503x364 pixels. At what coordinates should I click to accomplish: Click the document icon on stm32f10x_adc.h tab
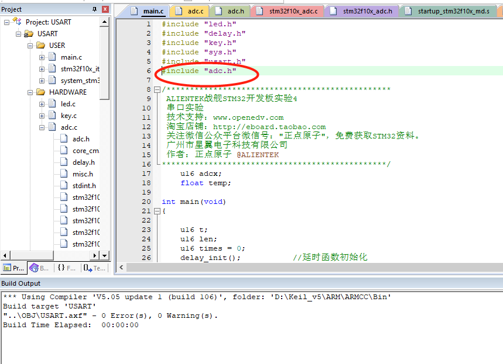(332, 11)
